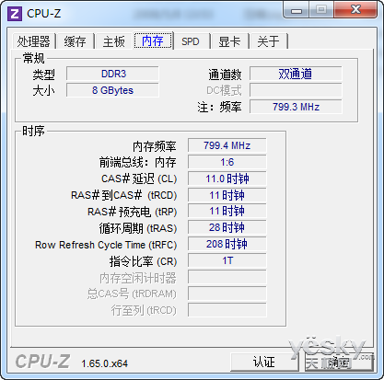Click the empty 内存空闲计时器 field
384x380 pixels.
click(227, 278)
